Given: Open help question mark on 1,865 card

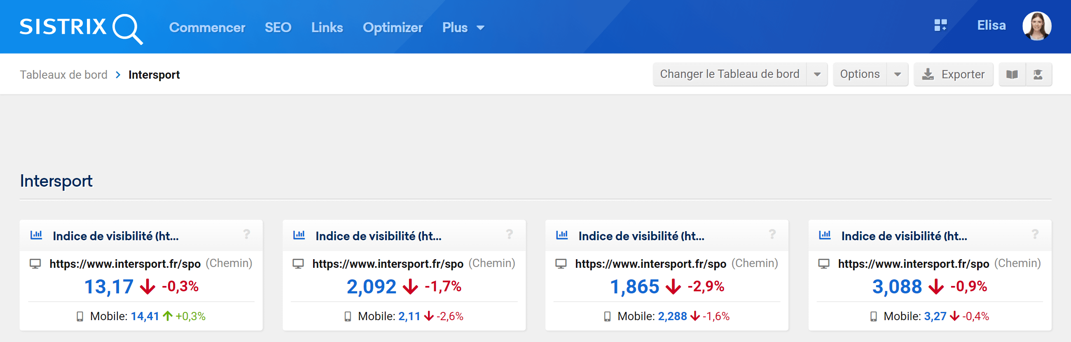Looking at the screenshot, I should 772,234.
